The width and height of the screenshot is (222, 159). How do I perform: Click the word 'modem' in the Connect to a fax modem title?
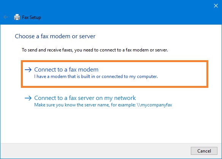88,70
